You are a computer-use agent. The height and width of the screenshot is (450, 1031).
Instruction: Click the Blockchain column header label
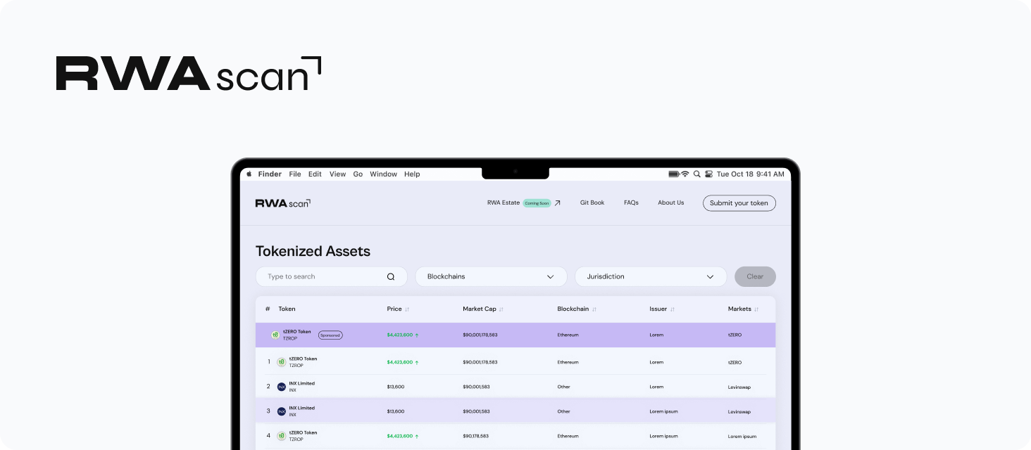tap(573, 309)
